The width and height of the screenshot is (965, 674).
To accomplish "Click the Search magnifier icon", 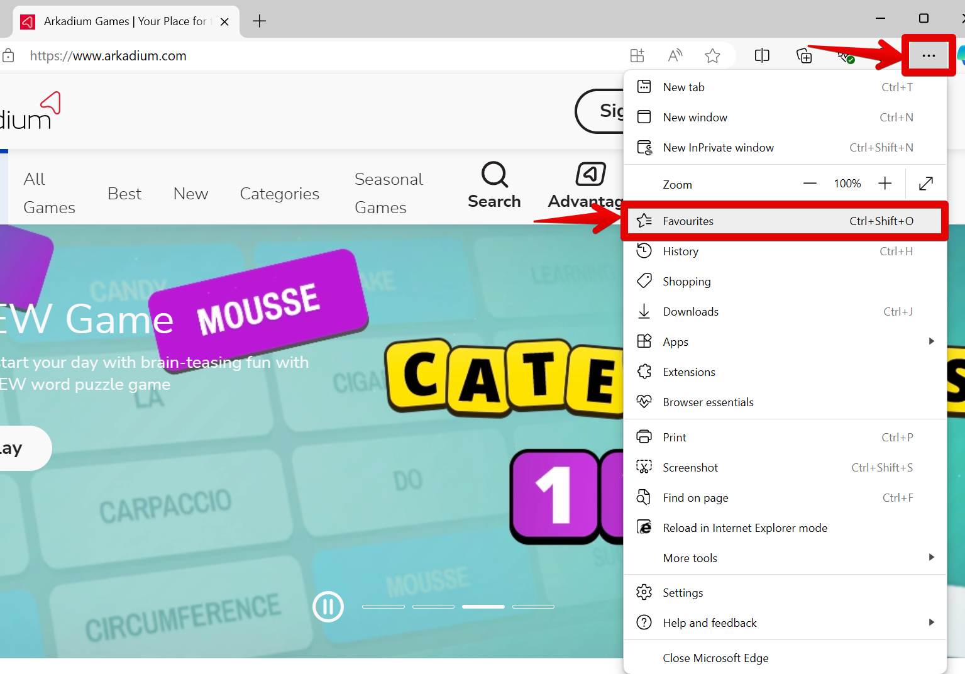I will 495,174.
